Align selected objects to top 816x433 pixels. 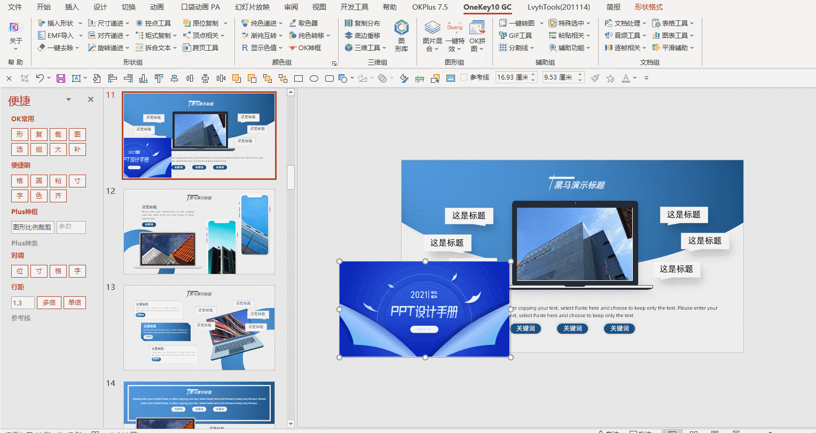point(159,78)
